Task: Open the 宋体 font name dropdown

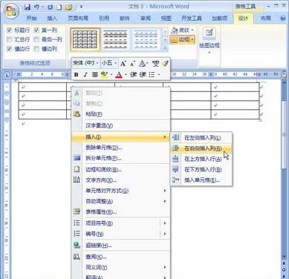Action: click(x=97, y=63)
